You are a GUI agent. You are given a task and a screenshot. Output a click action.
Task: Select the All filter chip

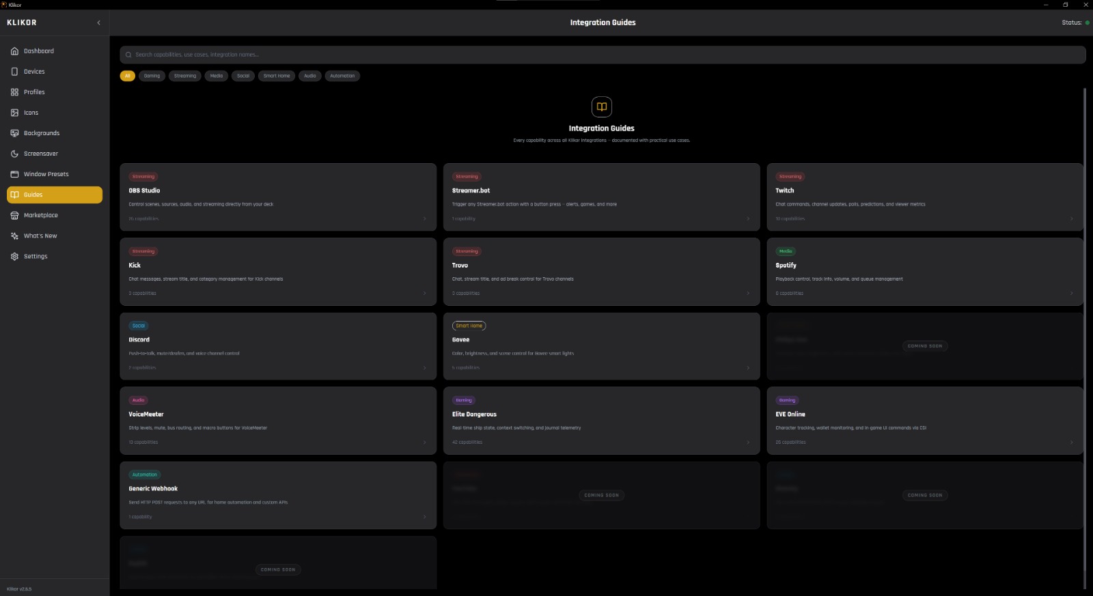[127, 76]
